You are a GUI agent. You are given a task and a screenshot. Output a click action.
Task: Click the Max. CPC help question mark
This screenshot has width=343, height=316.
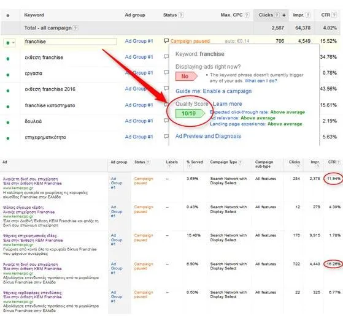pos(247,15)
